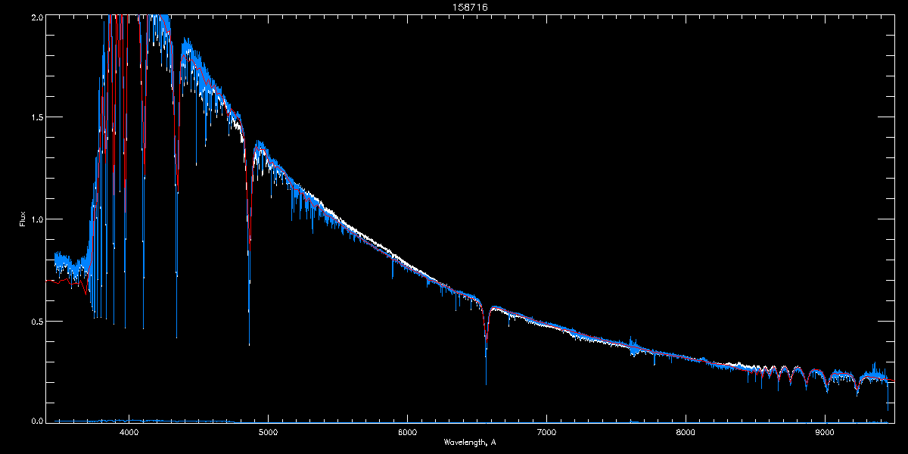The width and height of the screenshot is (908, 454).
Task: Click the Wavelength, A axis label
Action: tap(470, 442)
